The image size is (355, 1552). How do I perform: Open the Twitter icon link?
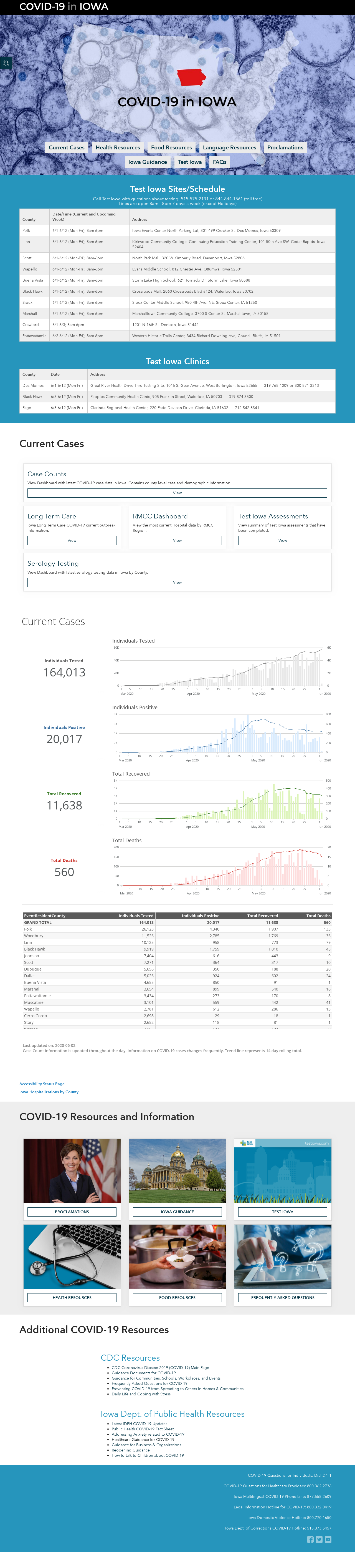coord(319,1539)
